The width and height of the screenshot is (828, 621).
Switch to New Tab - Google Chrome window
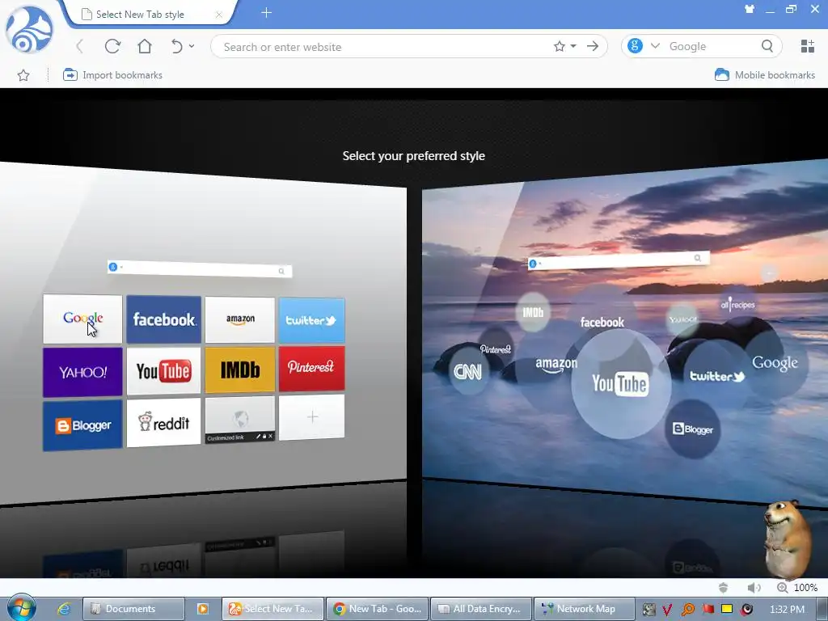[378, 609]
